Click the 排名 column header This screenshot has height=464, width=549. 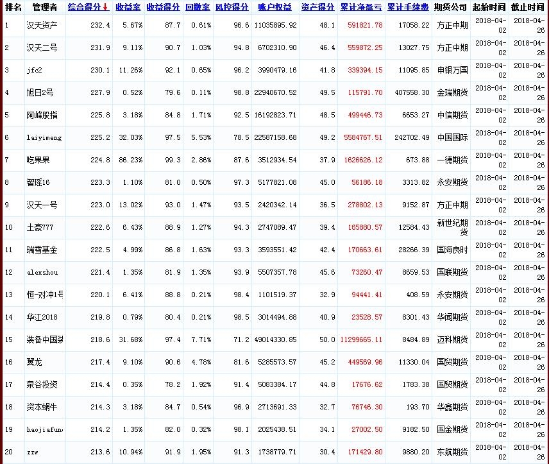(13, 7)
